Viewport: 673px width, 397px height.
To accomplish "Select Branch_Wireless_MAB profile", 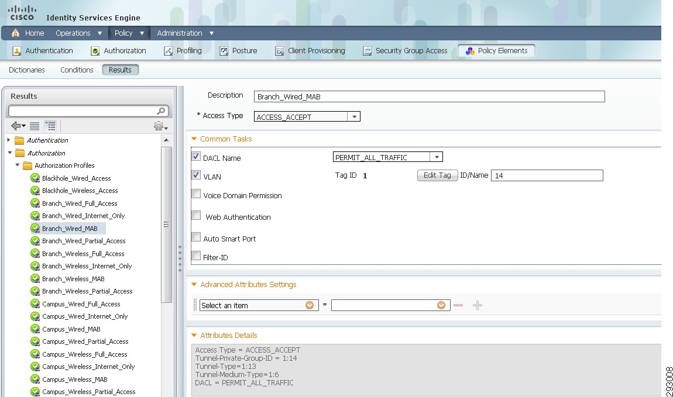I will tap(73, 279).
